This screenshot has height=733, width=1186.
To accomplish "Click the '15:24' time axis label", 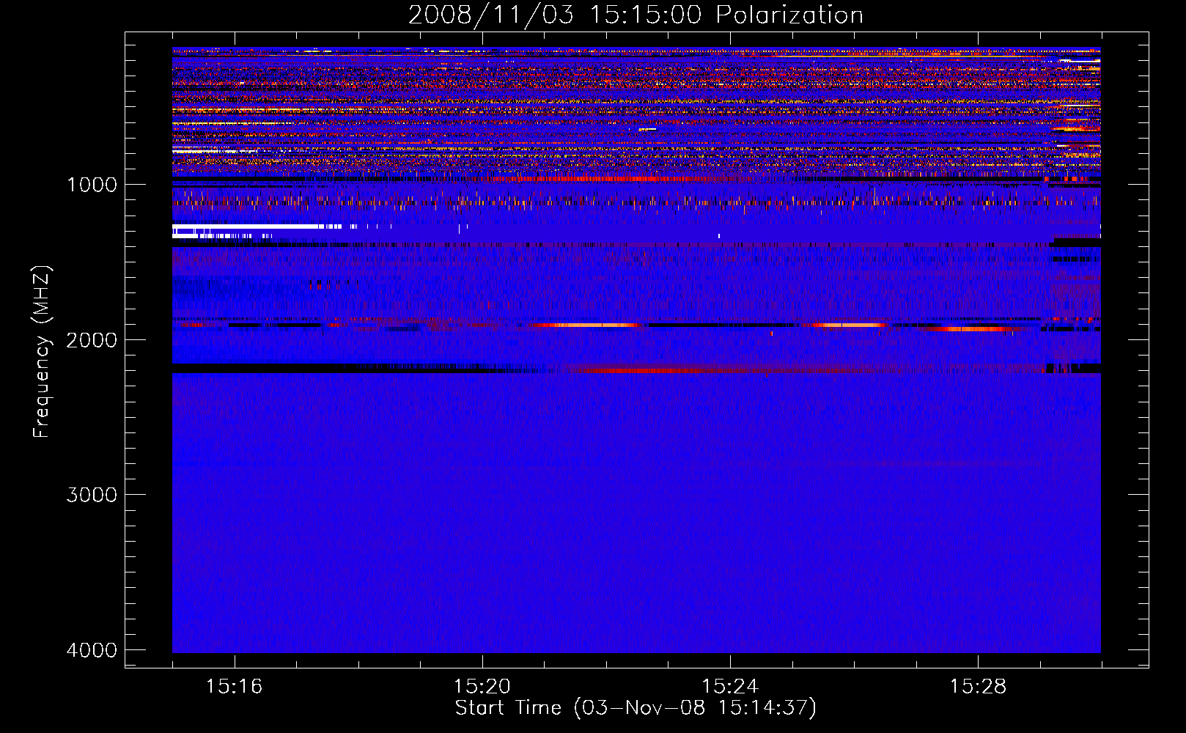I will [730, 687].
